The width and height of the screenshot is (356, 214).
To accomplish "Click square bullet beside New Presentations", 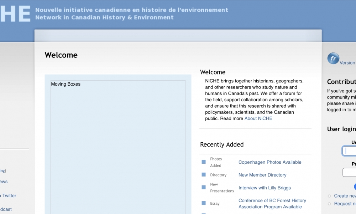I will click(204, 187).
